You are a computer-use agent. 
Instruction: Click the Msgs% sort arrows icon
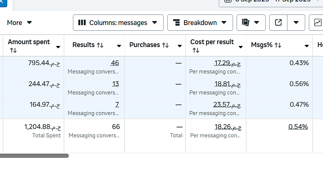click(278, 45)
